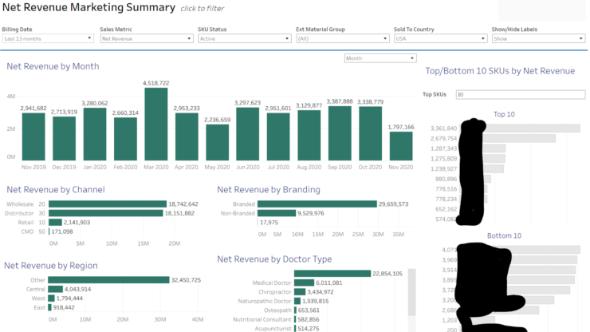Click the Branded revenue bar
This screenshot has height=332, width=590.
click(317, 204)
